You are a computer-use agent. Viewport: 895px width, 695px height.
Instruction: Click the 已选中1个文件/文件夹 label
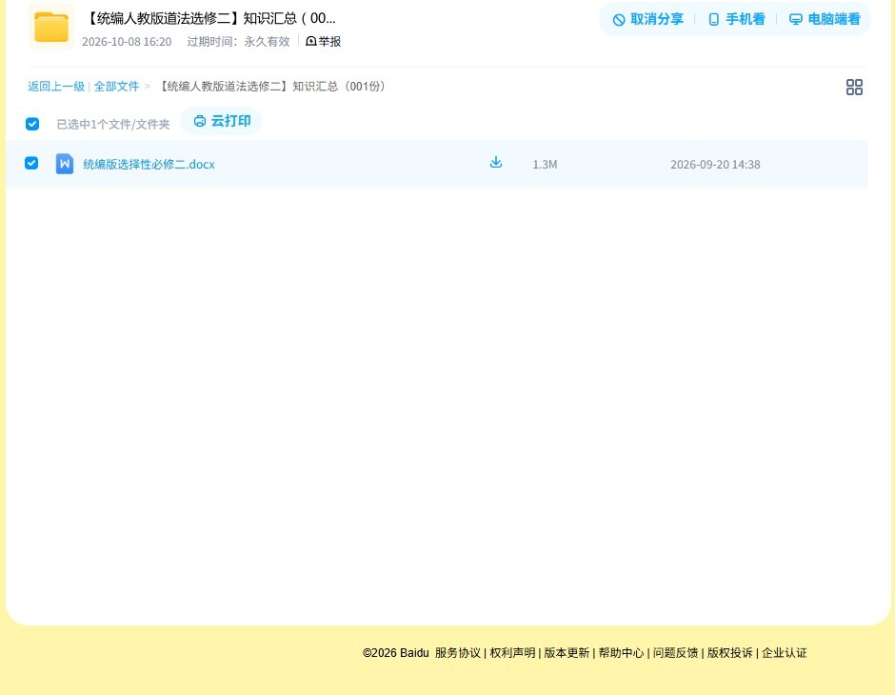pyautogui.click(x=113, y=125)
